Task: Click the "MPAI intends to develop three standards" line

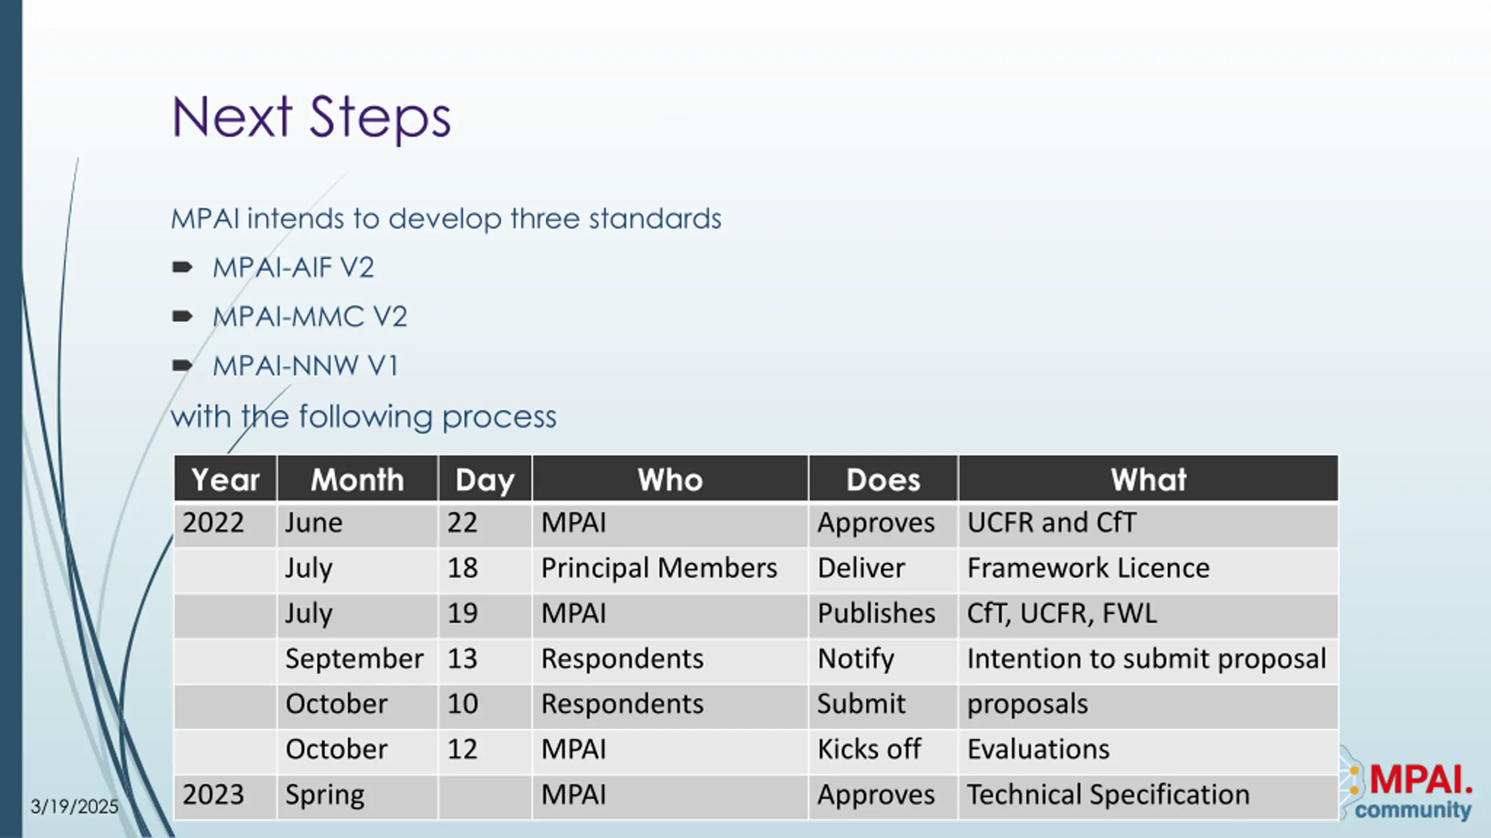Action: point(446,219)
